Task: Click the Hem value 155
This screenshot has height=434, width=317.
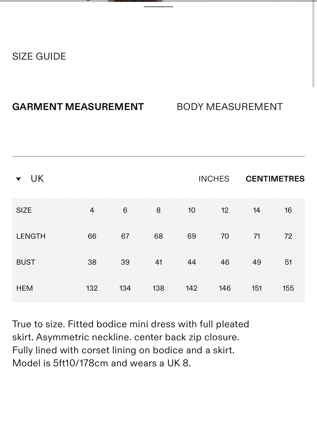Action: [288, 288]
